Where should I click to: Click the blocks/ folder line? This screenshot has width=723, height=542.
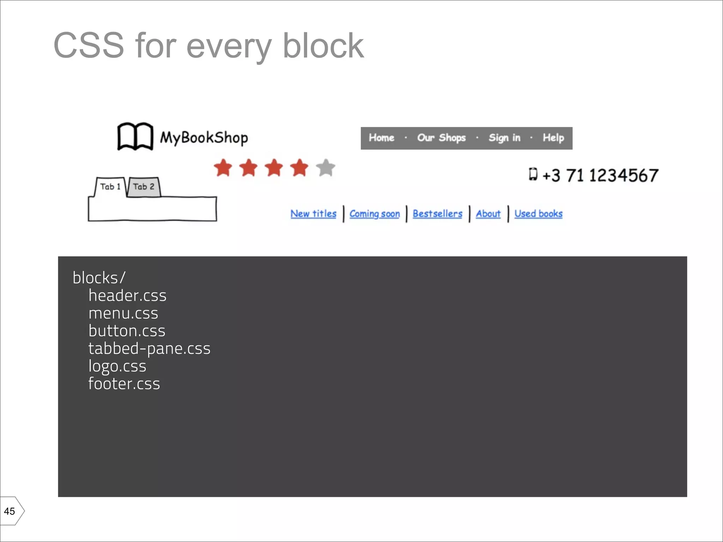tap(99, 278)
